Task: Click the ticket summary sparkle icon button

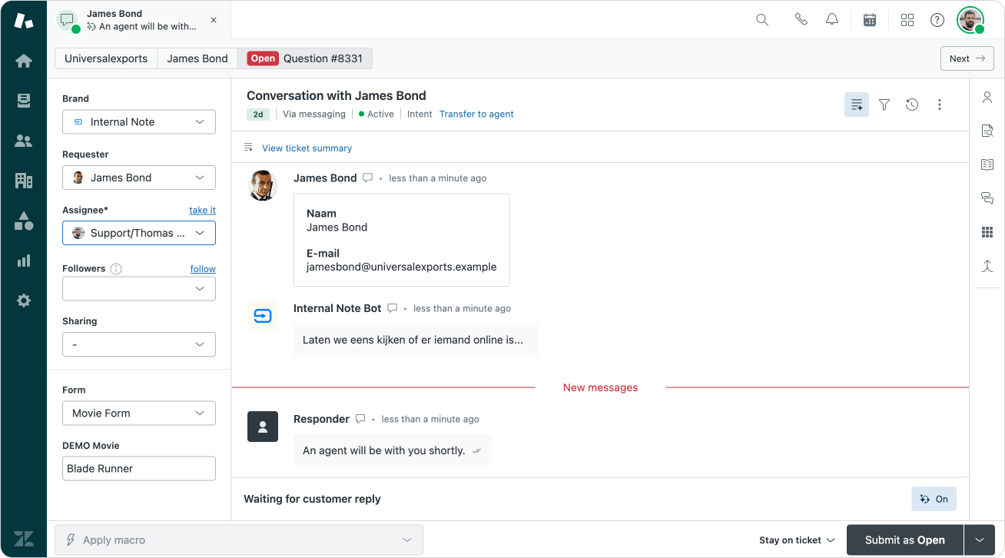Action: (x=857, y=105)
